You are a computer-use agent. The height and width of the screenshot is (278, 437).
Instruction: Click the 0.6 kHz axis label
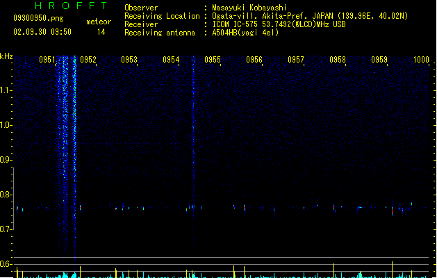(6, 264)
